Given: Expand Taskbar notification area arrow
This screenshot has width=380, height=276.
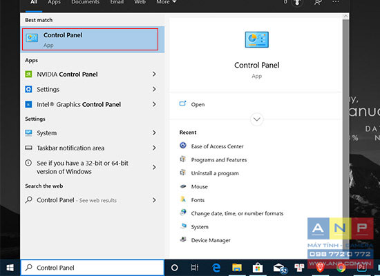Looking at the screenshot, I should coord(154,148).
